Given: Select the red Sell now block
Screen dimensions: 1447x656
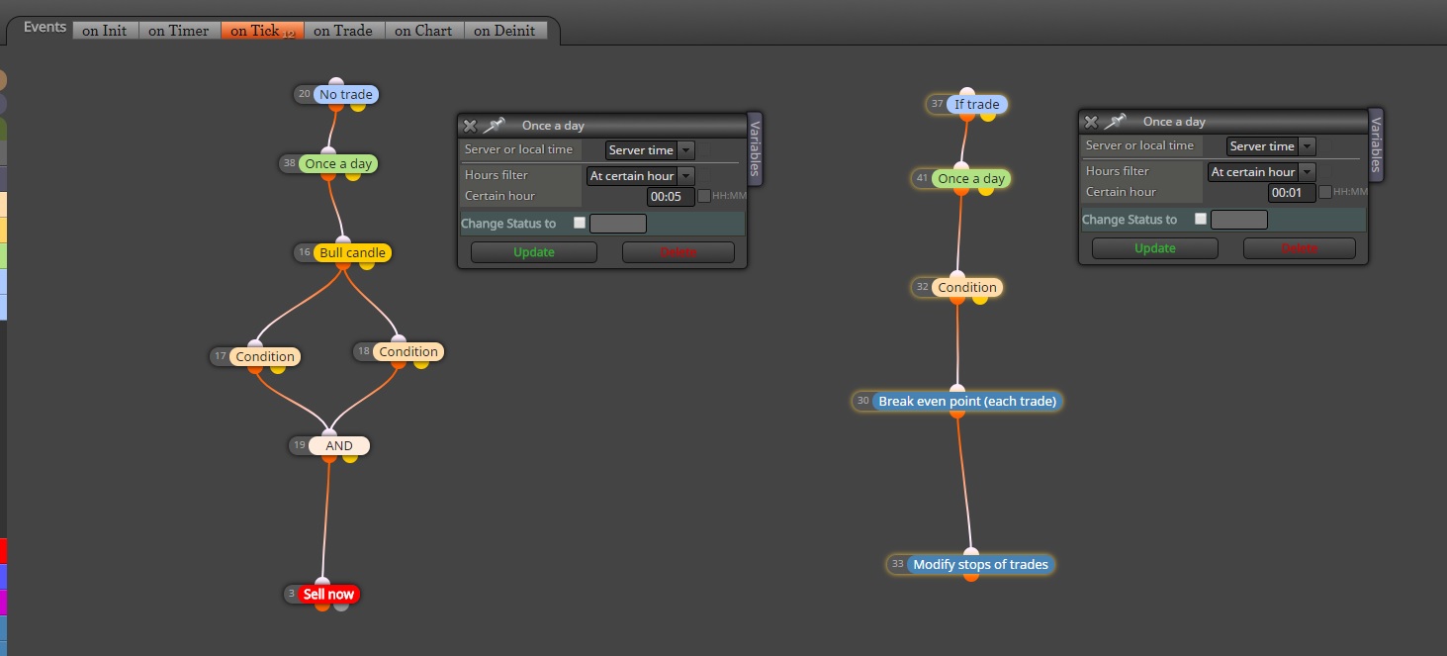Looking at the screenshot, I should click(328, 594).
